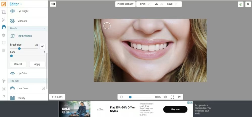Choose the Hair Color option
This screenshot has width=252, height=117.
tap(23, 88)
